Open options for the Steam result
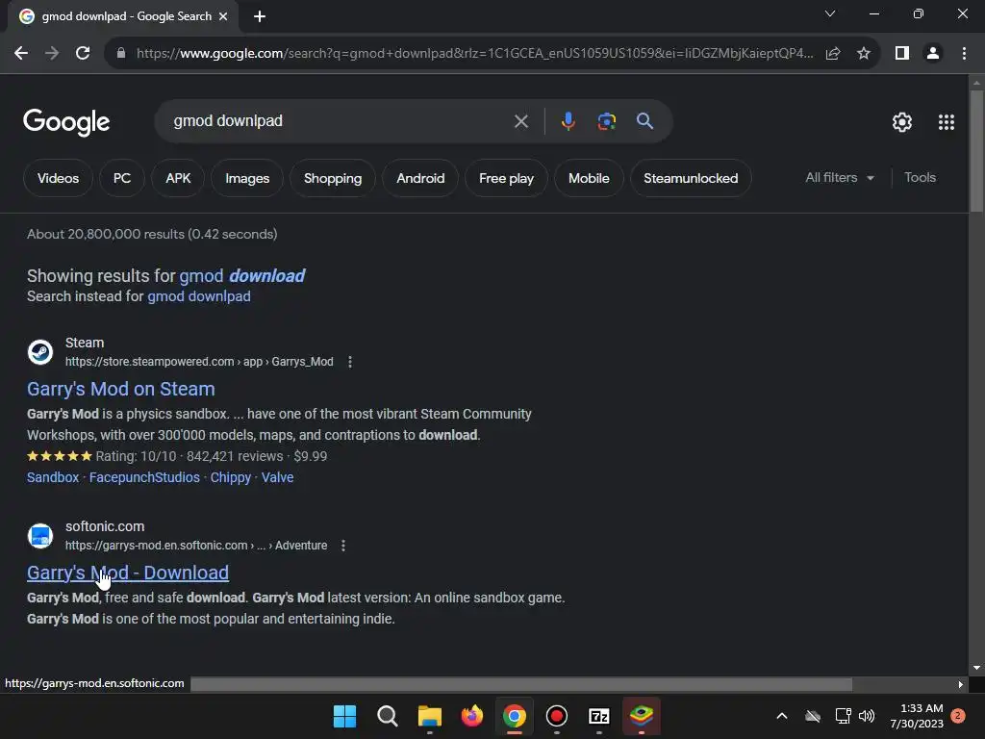The image size is (985, 739). [350, 362]
